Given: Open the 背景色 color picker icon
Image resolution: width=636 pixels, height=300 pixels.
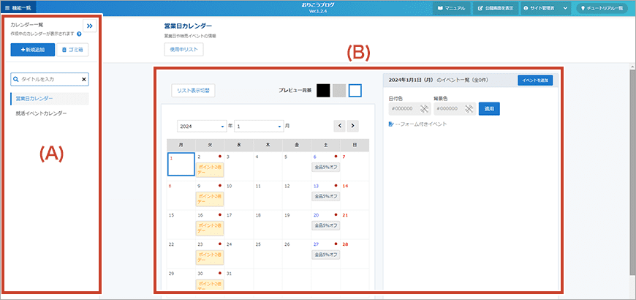Looking at the screenshot, I should 468,108.
